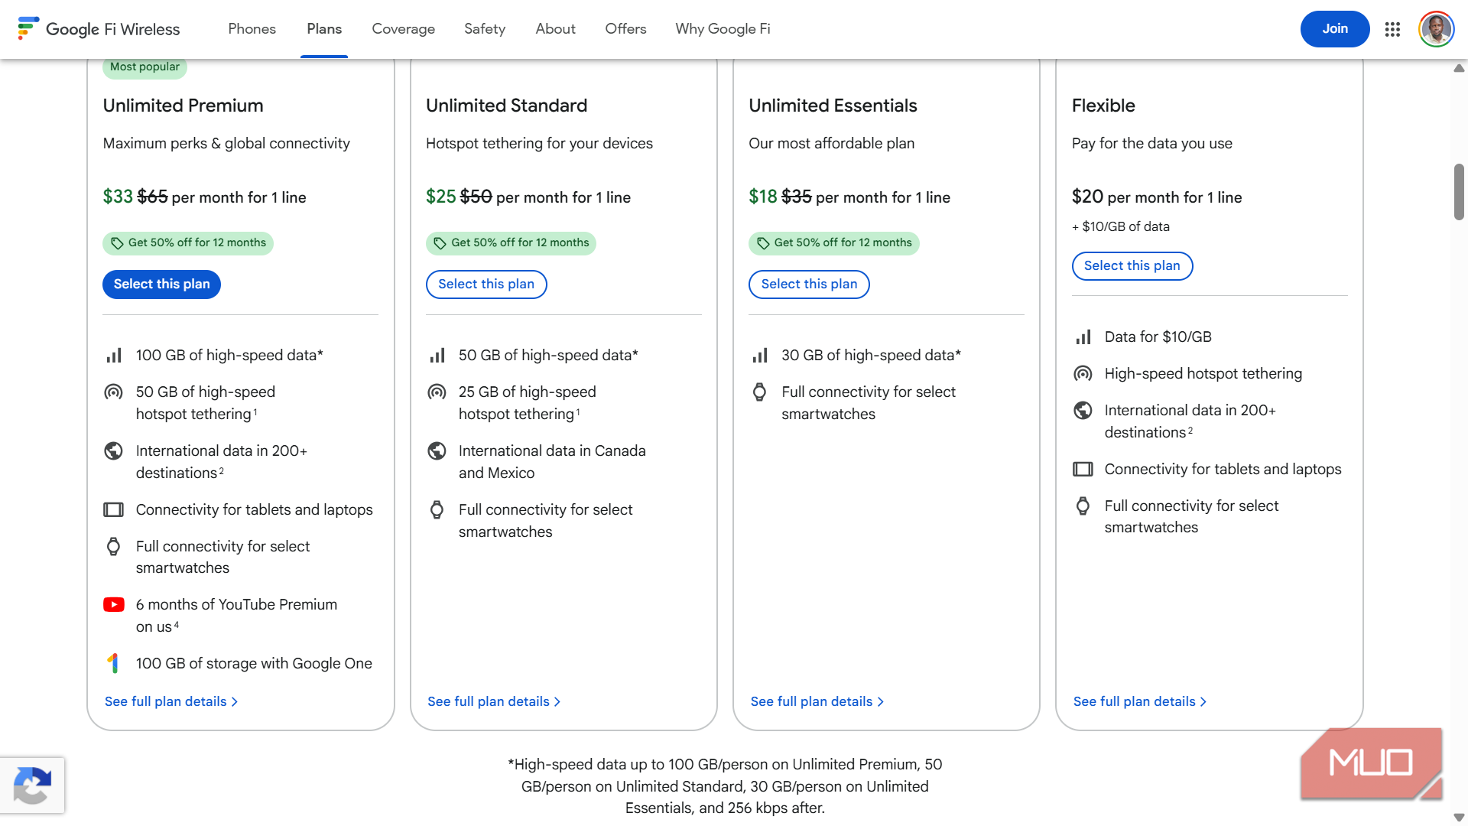Open the Safety tab
This screenshot has height=826, width=1468.
point(485,29)
